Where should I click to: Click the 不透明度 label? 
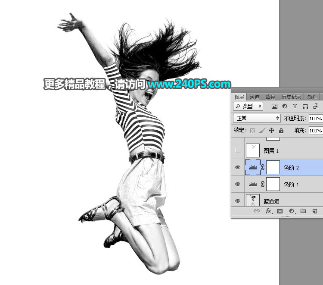click(x=294, y=119)
